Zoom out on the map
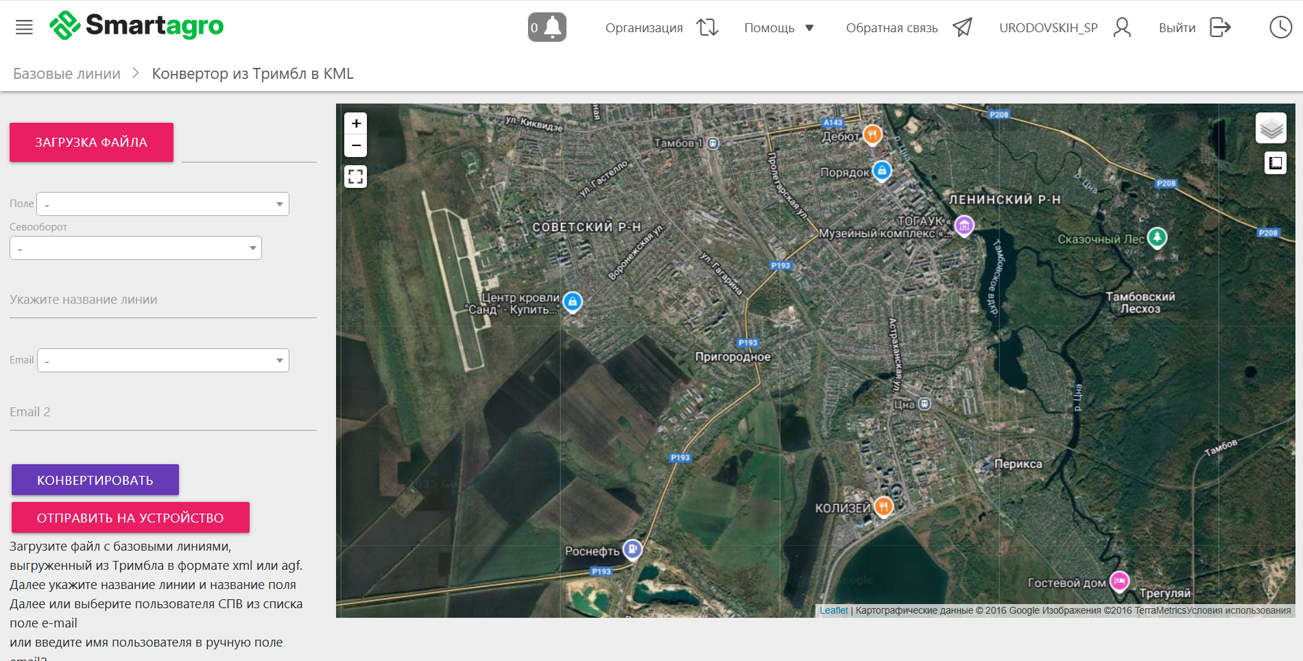 [356, 145]
